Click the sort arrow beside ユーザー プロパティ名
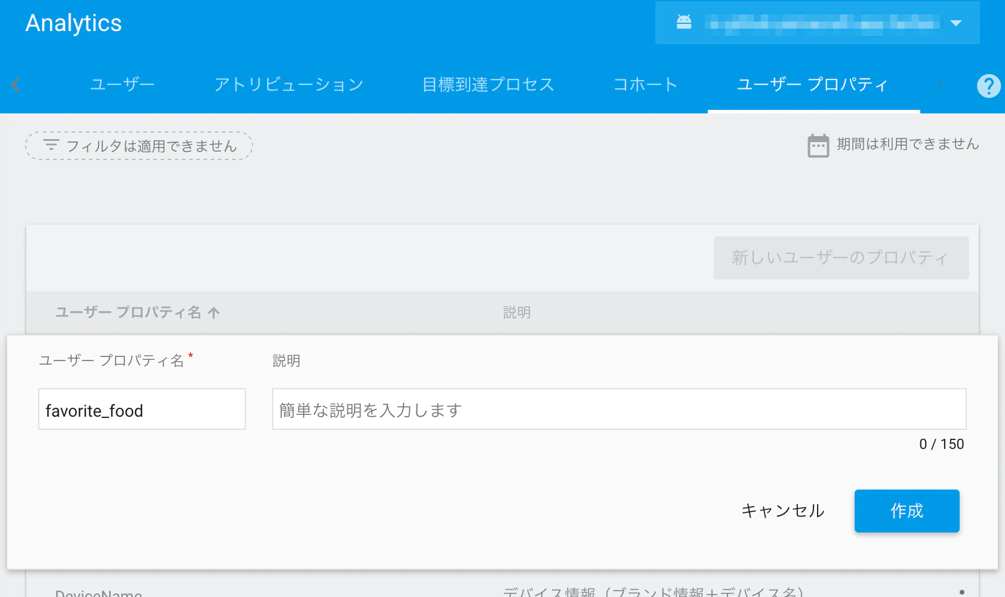The image size is (1005, 597). pyautogui.click(x=214, y=312)
